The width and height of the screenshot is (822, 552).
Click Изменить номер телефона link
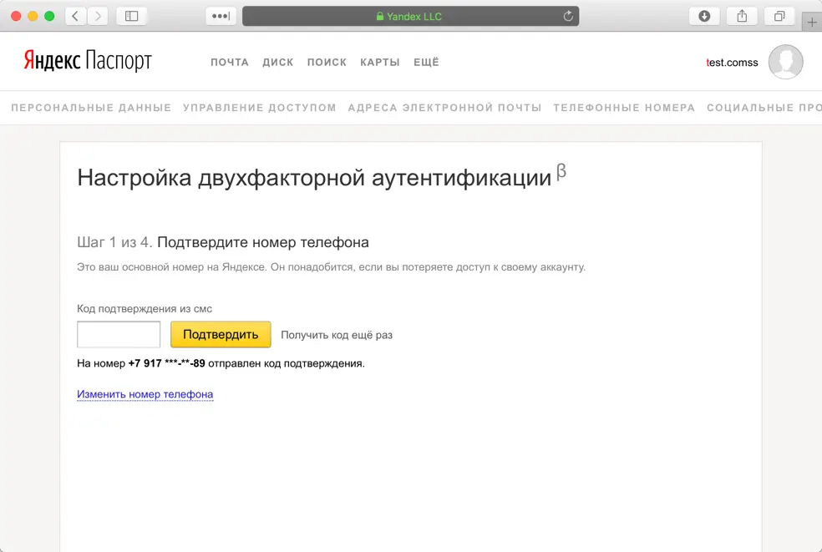click(145, 394)
